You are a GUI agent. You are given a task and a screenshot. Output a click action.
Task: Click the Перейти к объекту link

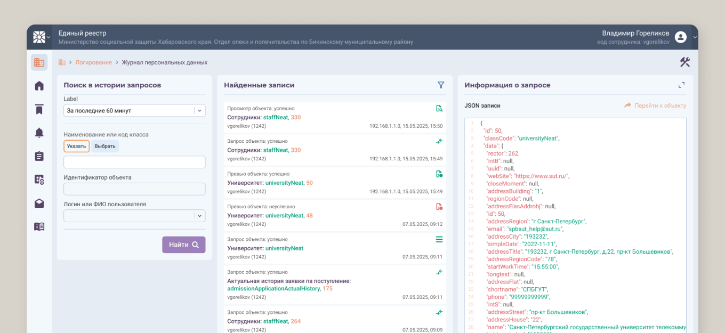coord(655,105)
